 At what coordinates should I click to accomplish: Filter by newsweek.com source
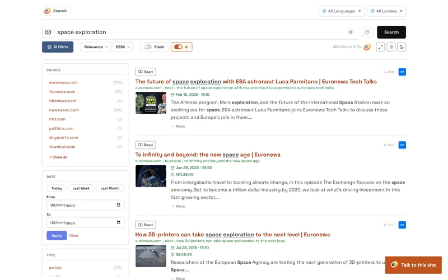point(64,110)
